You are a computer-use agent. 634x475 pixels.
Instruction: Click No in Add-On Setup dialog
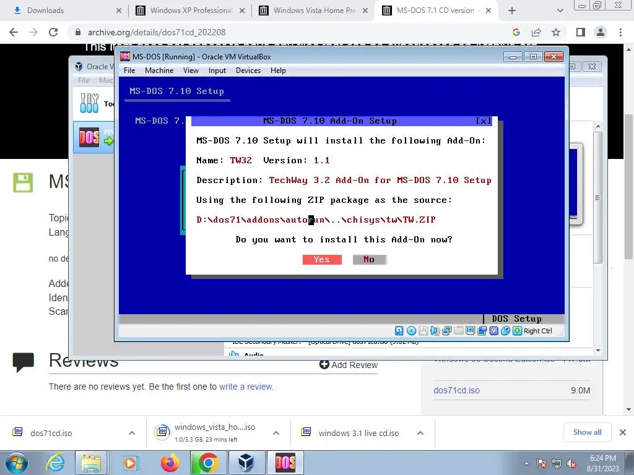[x=369, y=259]
